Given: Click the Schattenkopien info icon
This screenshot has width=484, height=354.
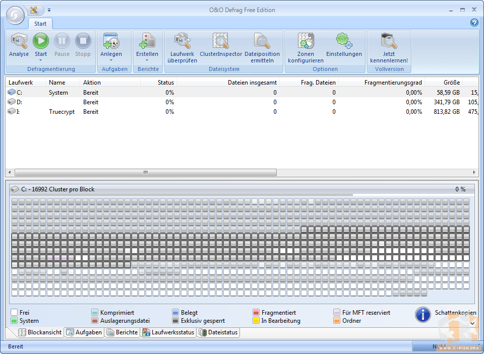Looking at the screenshot, I should (x=423, y=315).
